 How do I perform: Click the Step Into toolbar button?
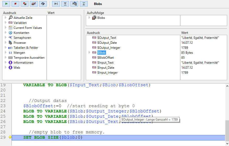65,4
